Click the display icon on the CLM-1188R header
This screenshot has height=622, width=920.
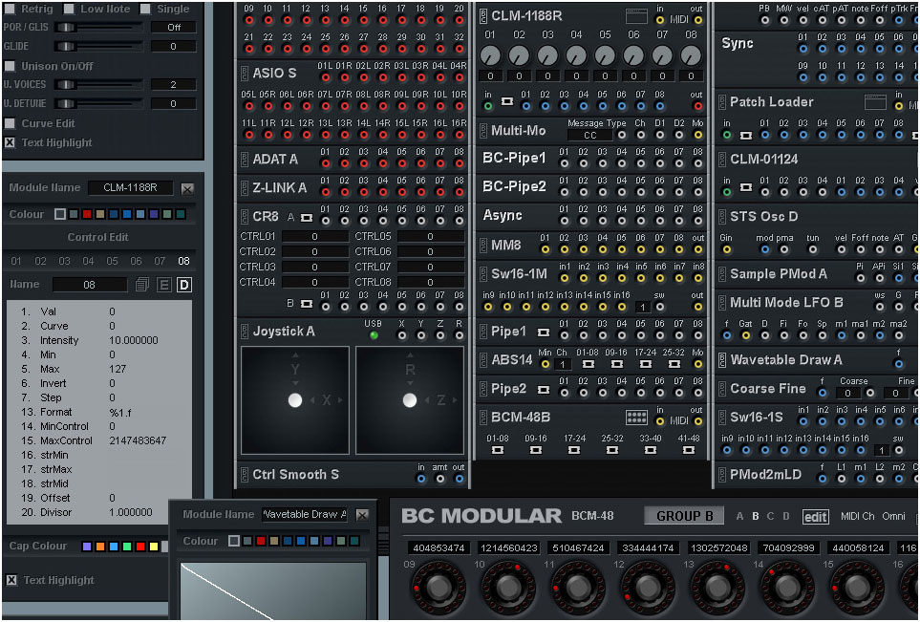pos(637,14)
